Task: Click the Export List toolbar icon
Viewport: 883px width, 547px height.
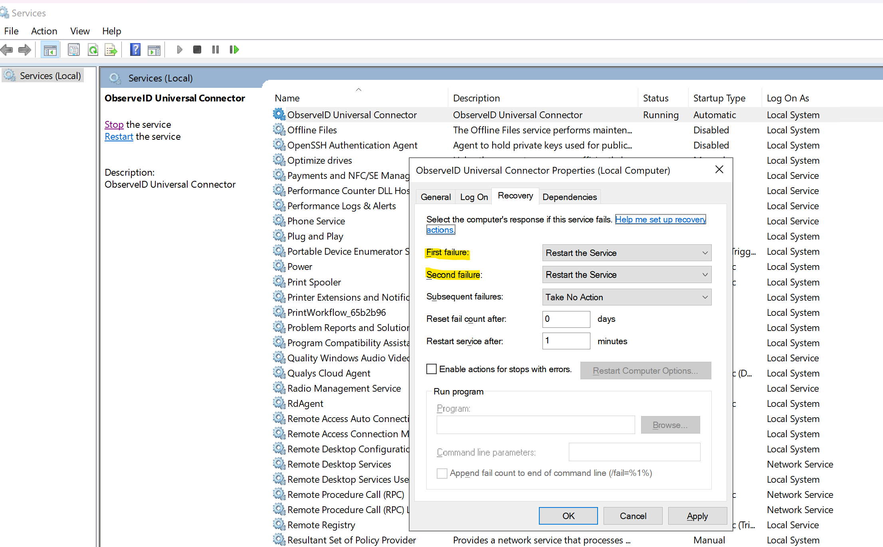Action: point(111,50)
